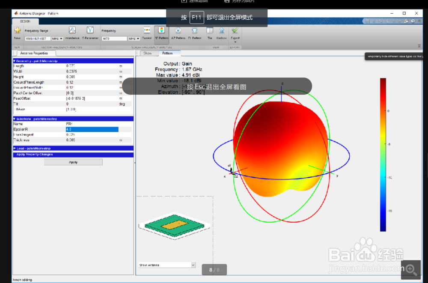Click the 8 / 8 page indicator

point(214,270)
